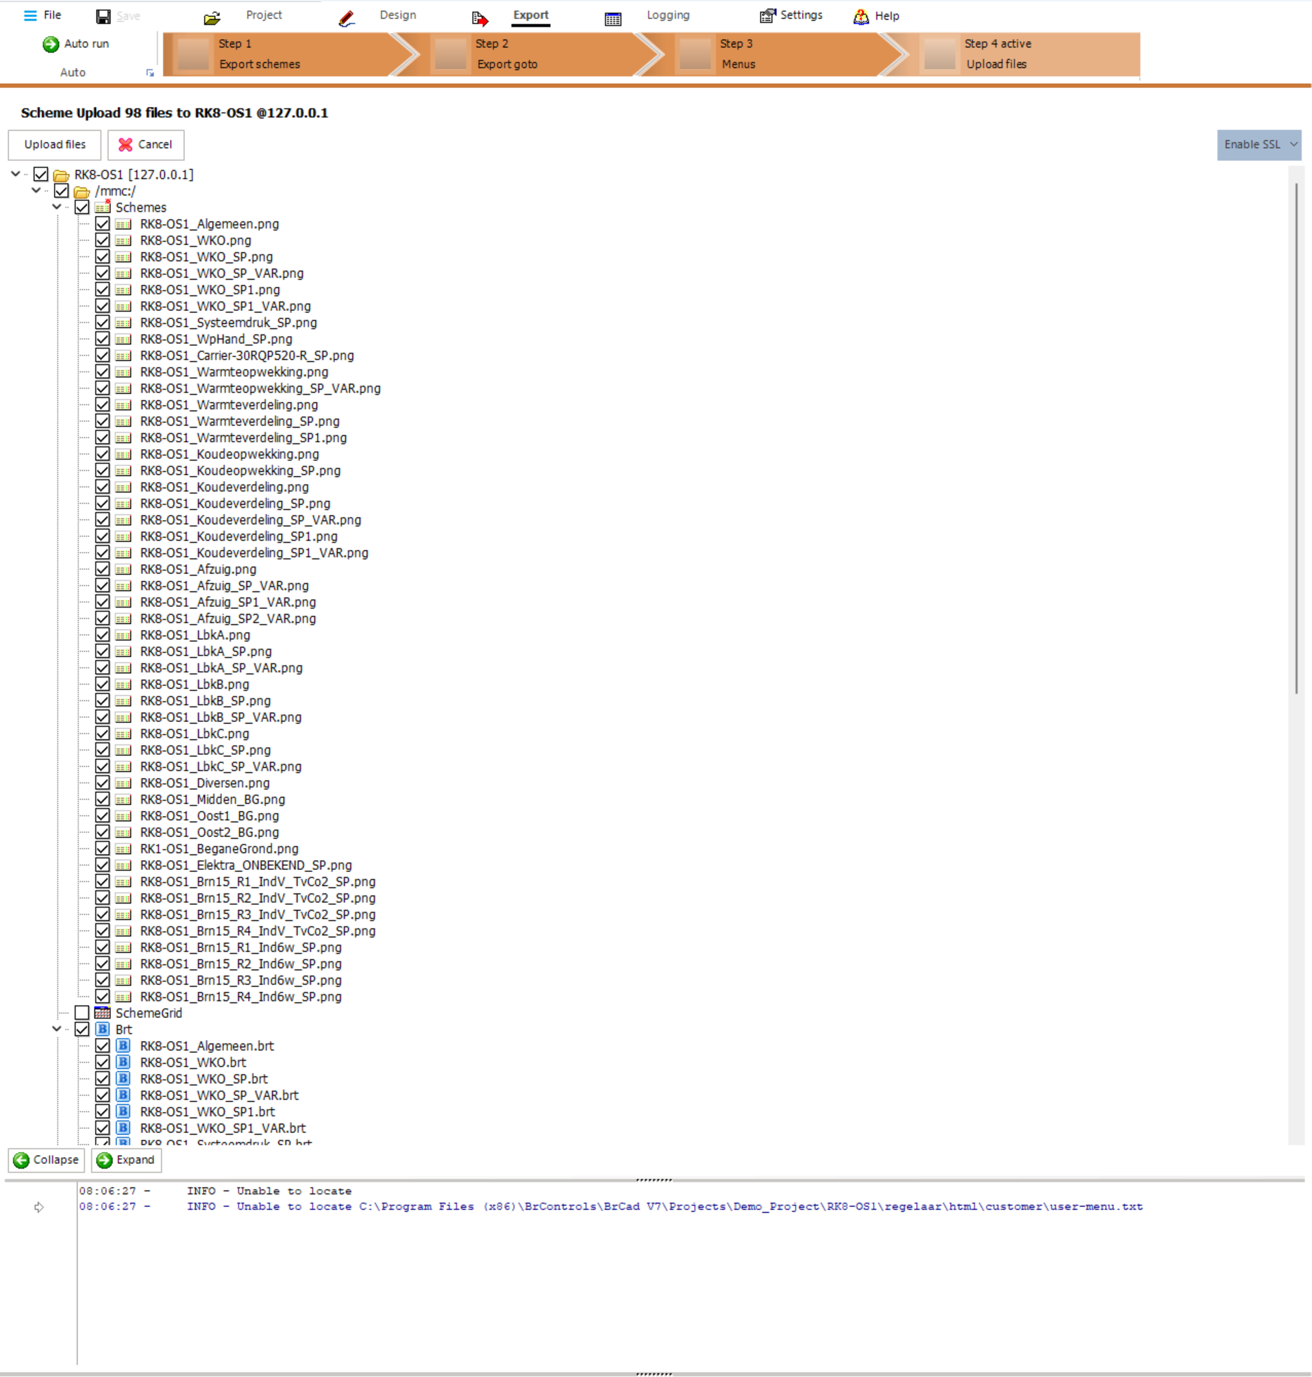Uncheck the Schemes folder checkbox
This screenshot has width=1312, height=1377.
tap(82, 207)
